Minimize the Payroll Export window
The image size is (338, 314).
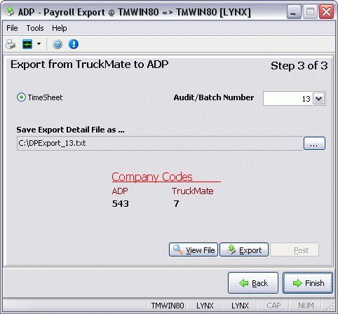pos(294,12)
